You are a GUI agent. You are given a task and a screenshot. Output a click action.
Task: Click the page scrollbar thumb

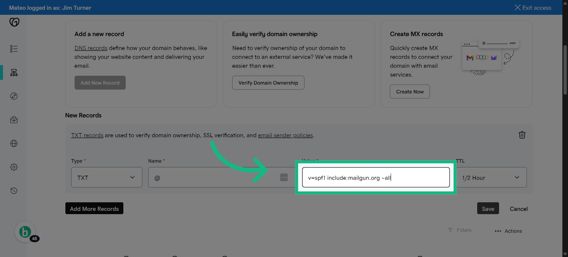(565, 70)
